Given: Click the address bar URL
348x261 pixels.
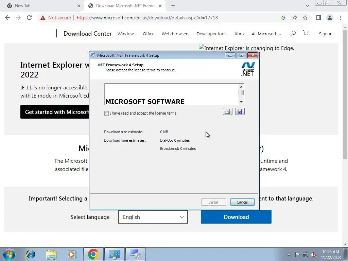Looking at the screenshot, I should pos(147,18).
